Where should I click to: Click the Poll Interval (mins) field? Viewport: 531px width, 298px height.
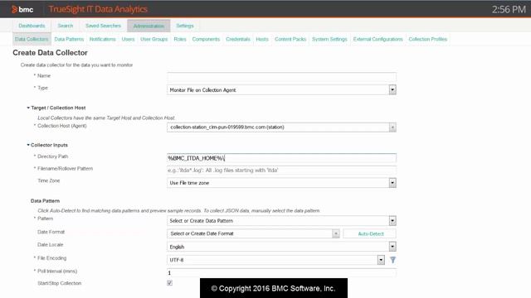coord(281,273)
